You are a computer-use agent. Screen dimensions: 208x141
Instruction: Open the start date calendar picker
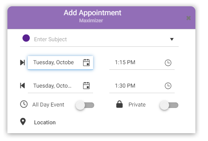86,63
